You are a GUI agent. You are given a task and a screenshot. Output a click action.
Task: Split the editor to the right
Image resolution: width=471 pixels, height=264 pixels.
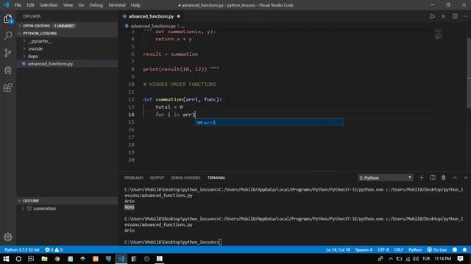coord(455,16)
